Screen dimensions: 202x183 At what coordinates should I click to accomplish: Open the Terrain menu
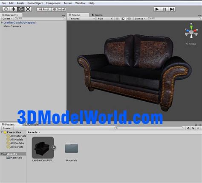pos(68,3)
